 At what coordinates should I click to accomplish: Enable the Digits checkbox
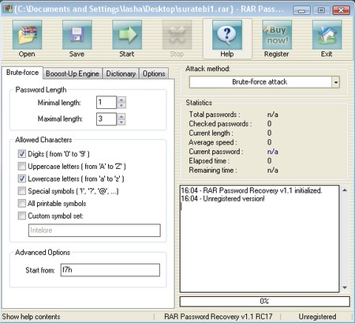22,154
